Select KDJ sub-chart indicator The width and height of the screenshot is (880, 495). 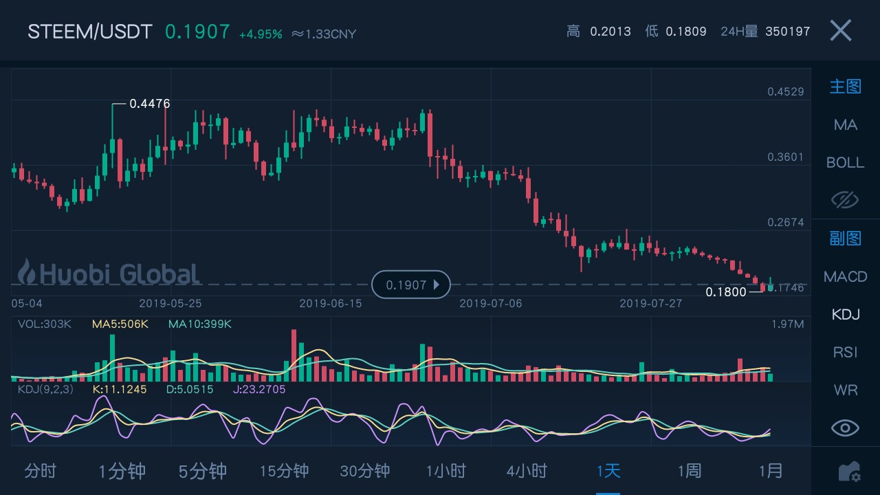pos(845,315)
